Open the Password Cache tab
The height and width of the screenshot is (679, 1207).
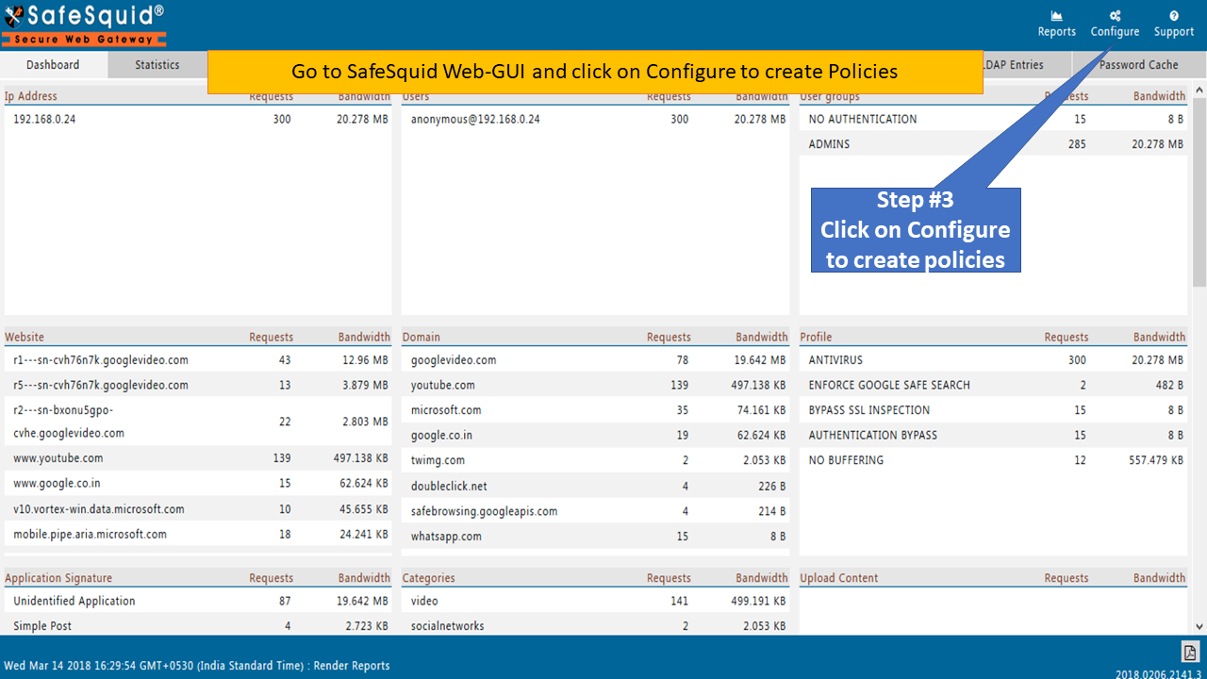[1138, 65]
